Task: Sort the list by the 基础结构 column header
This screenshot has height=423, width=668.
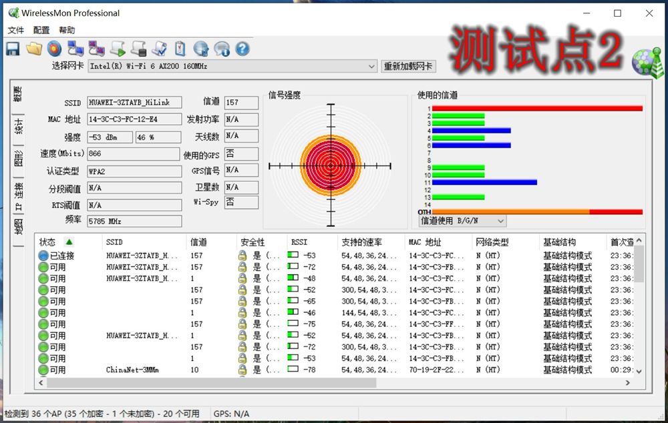Action: pos(573,242)
